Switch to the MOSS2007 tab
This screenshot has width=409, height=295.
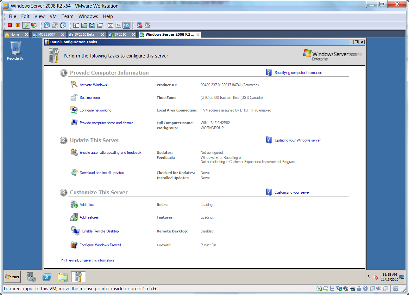pos(47,34)
